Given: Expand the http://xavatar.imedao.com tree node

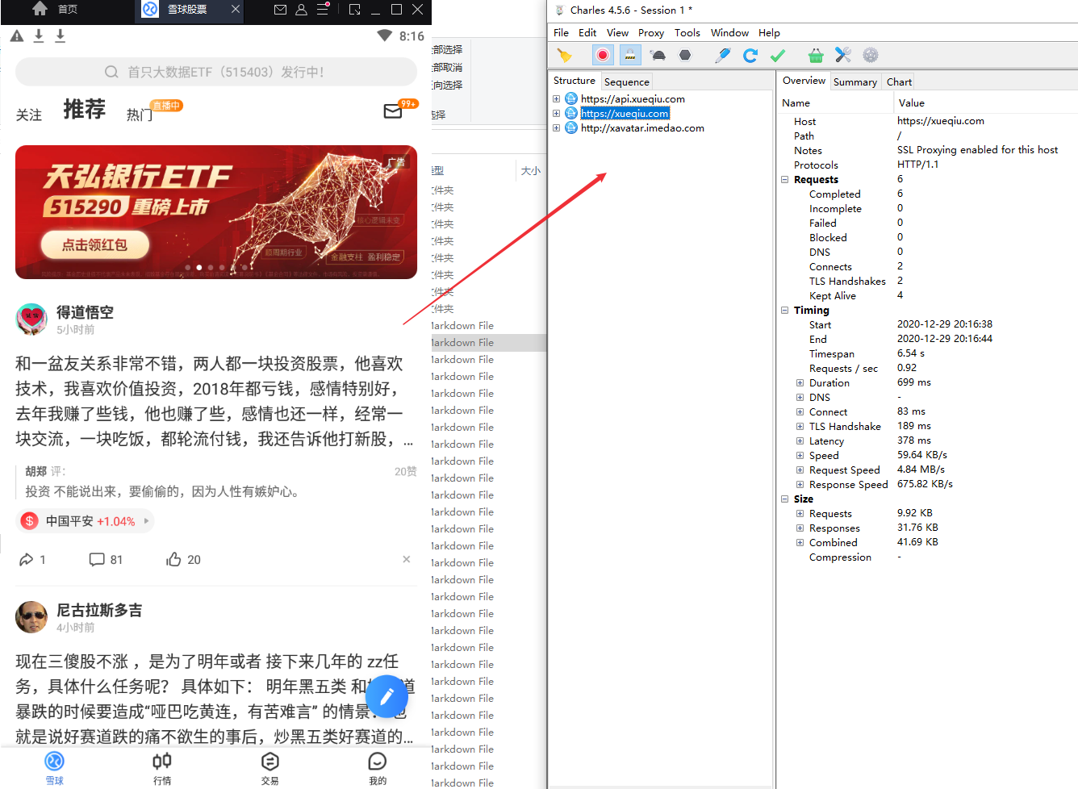Looking at the screenshot, I should (556, 127).
